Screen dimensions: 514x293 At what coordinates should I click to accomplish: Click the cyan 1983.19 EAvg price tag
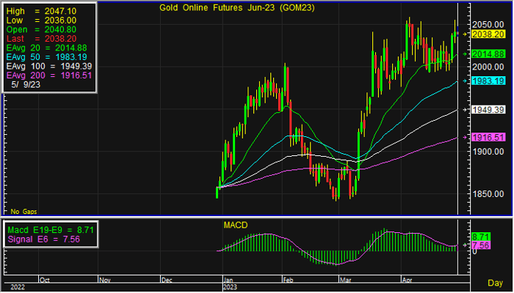click(x=488, y=81)
